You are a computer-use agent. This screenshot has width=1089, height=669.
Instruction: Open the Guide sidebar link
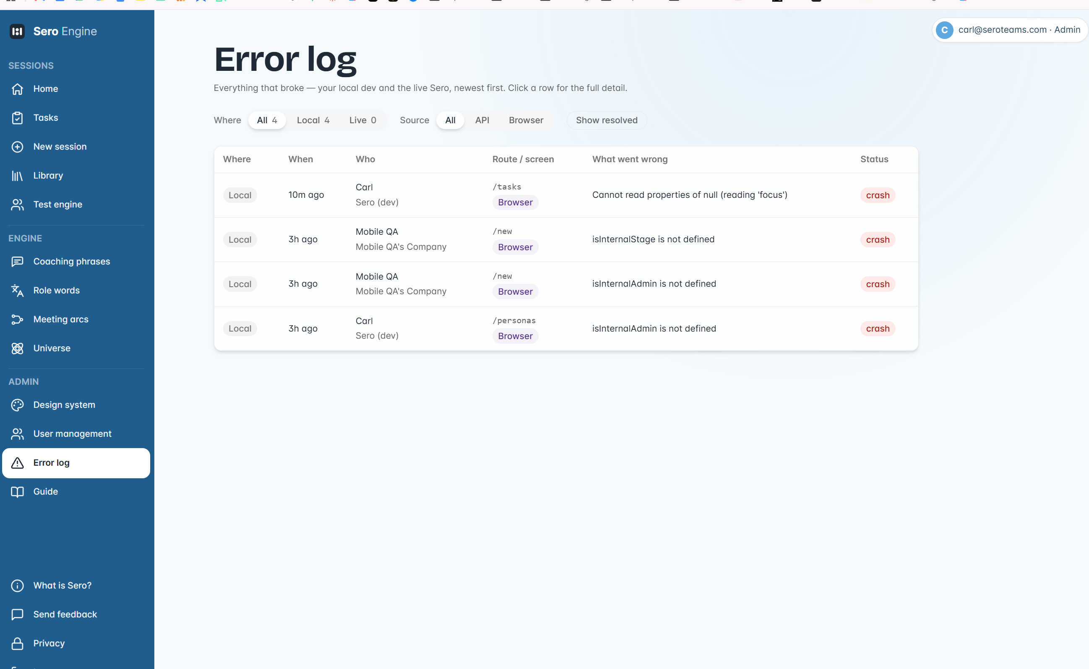pos(76,492)
